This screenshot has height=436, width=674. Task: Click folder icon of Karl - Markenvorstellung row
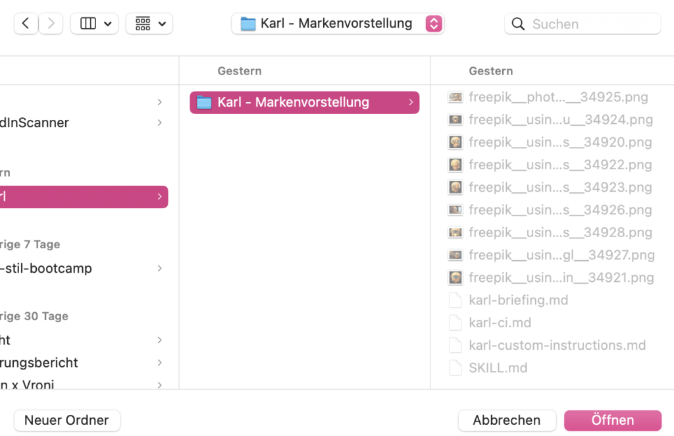tap(204, 102)
